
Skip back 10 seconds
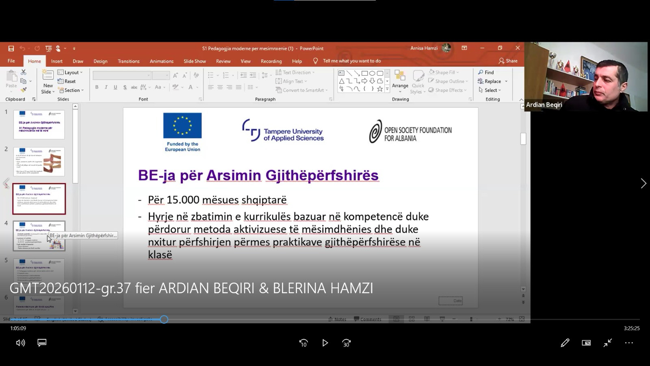pyautogui.click(x=303, y=343)
